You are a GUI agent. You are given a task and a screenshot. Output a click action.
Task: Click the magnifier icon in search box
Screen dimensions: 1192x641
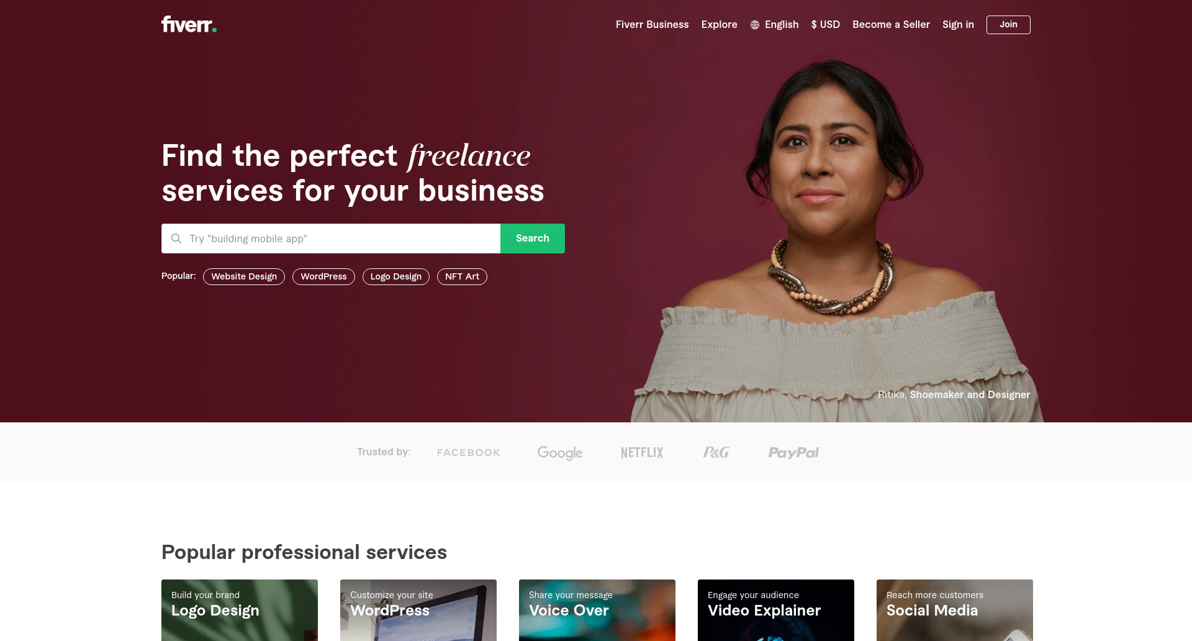point(176,239)
